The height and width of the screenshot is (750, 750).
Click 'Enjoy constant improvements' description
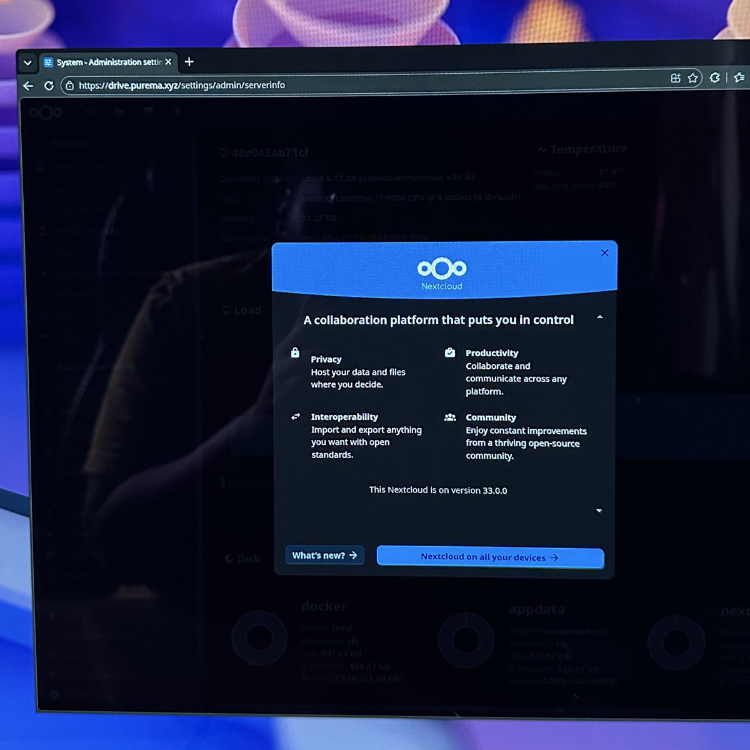click(526, 443)
